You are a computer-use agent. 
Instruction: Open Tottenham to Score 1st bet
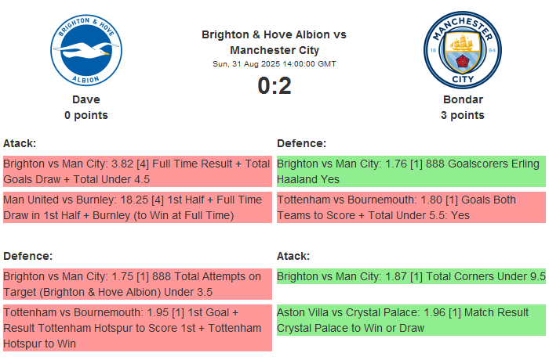click(x=136, y=328)
